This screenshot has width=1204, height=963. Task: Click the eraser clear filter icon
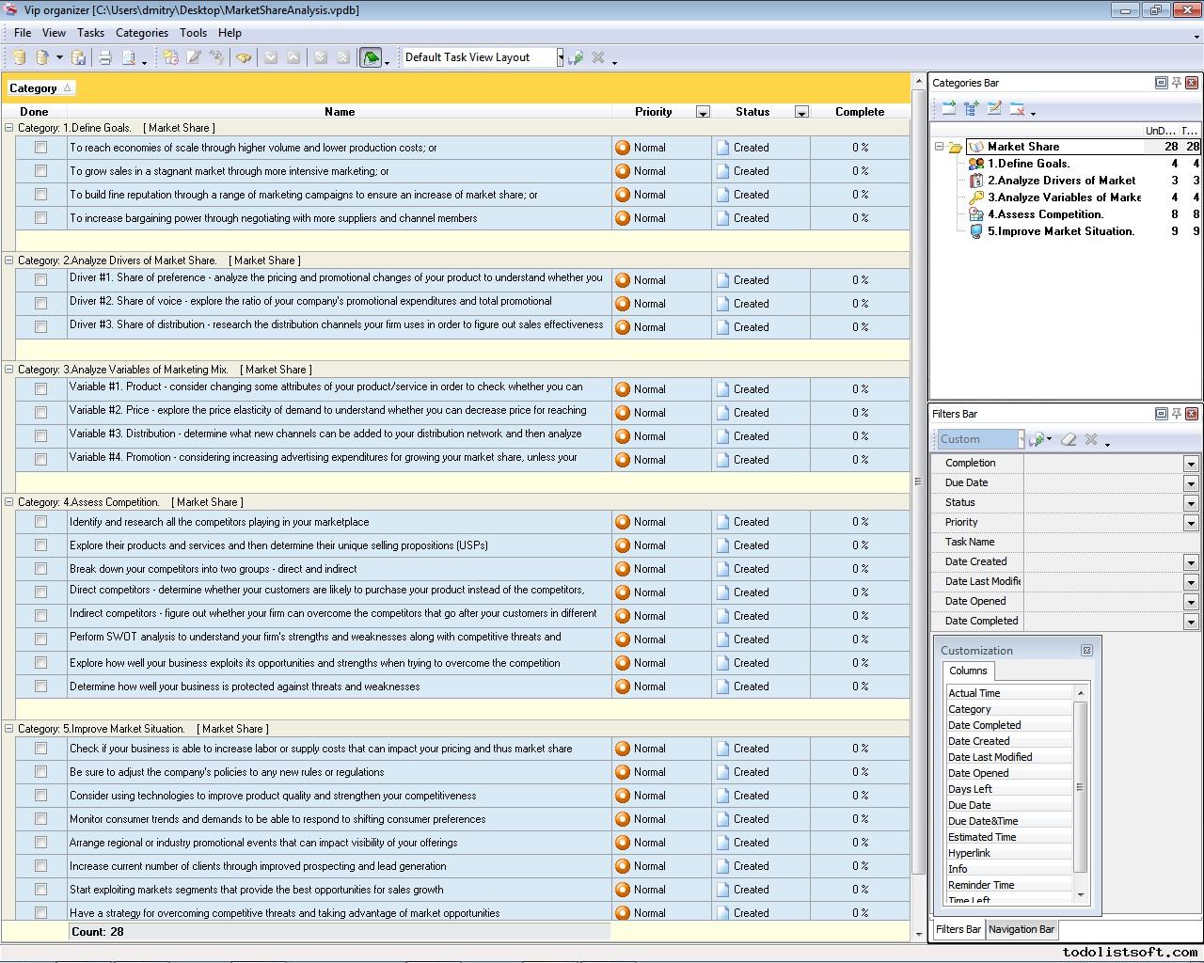[x=1069, y=439]
